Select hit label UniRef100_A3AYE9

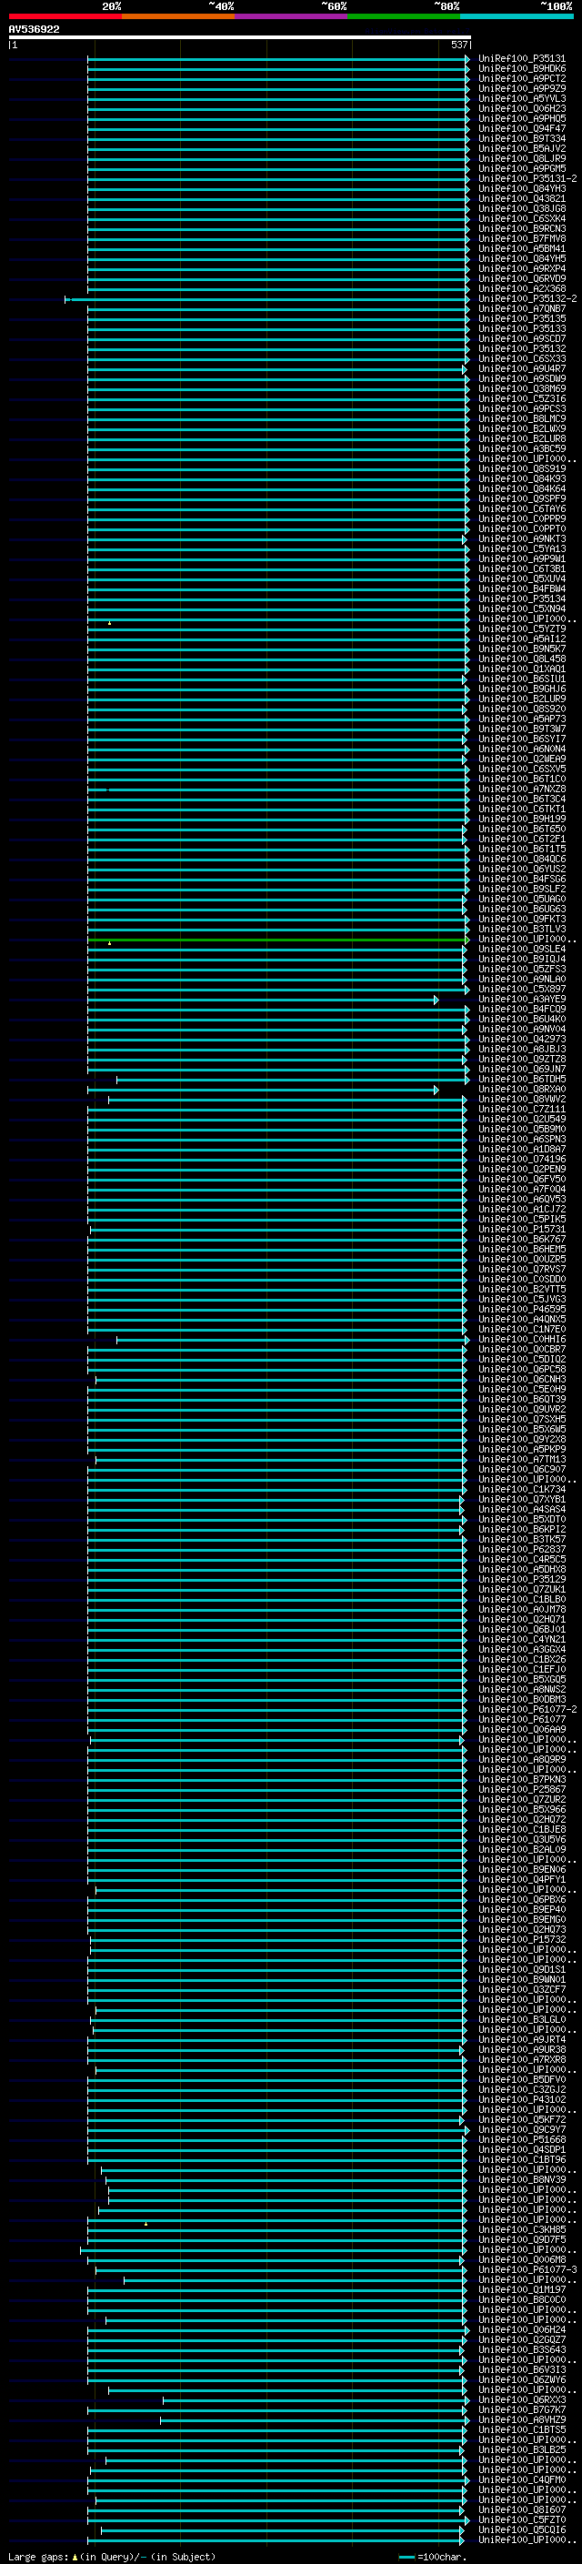pos(522,1000)
